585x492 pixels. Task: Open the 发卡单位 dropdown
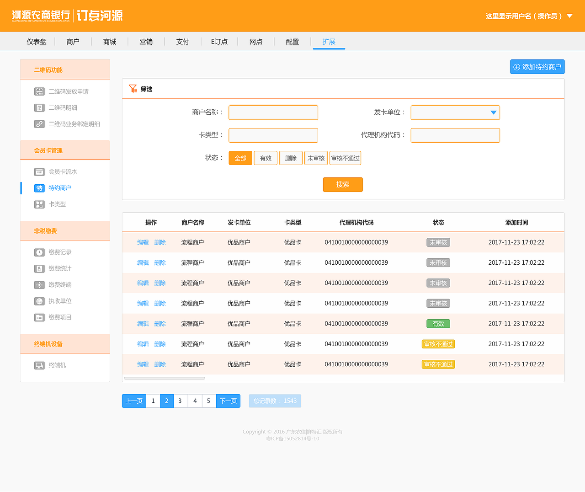click(x=455, y=112)
